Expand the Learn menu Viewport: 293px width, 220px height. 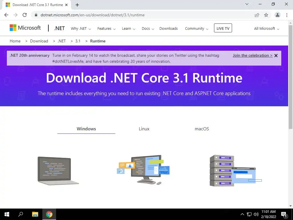click(x=128, y=29)
